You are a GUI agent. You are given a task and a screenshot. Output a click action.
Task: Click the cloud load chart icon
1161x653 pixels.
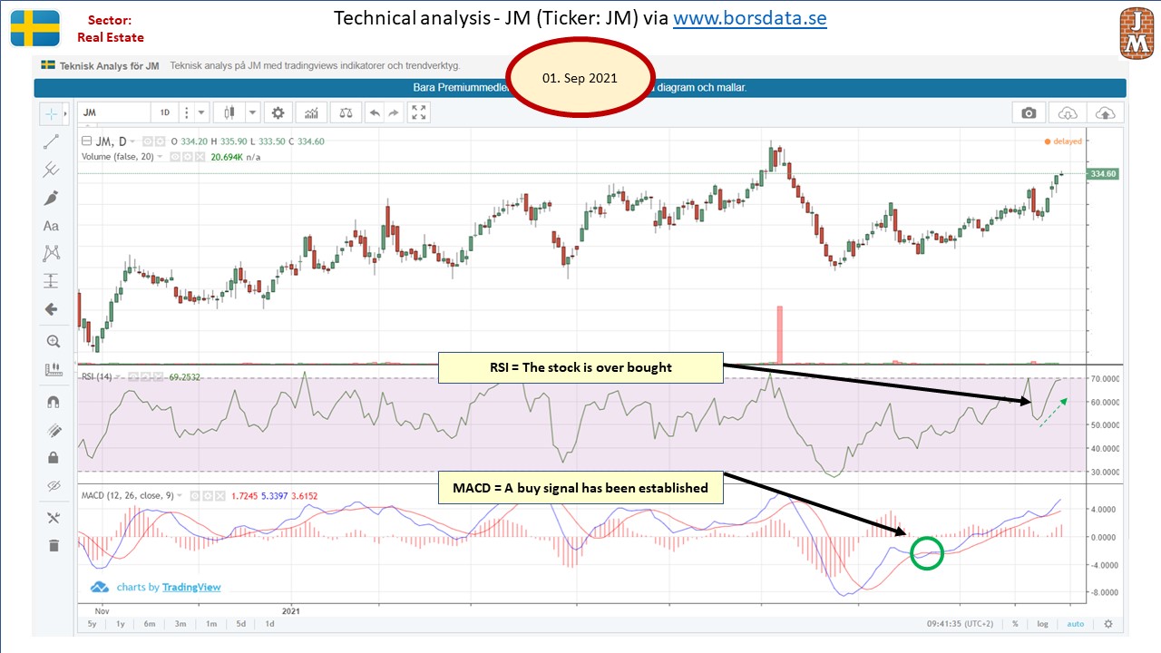1068,112
